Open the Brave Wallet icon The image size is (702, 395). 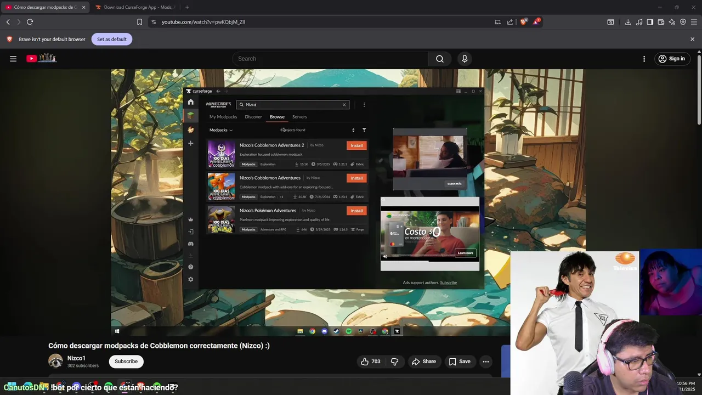click(661, 22)
